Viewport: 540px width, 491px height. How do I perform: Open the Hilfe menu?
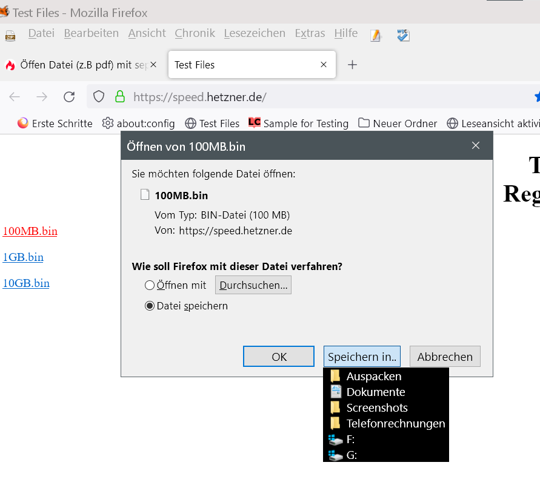[346, 33]
